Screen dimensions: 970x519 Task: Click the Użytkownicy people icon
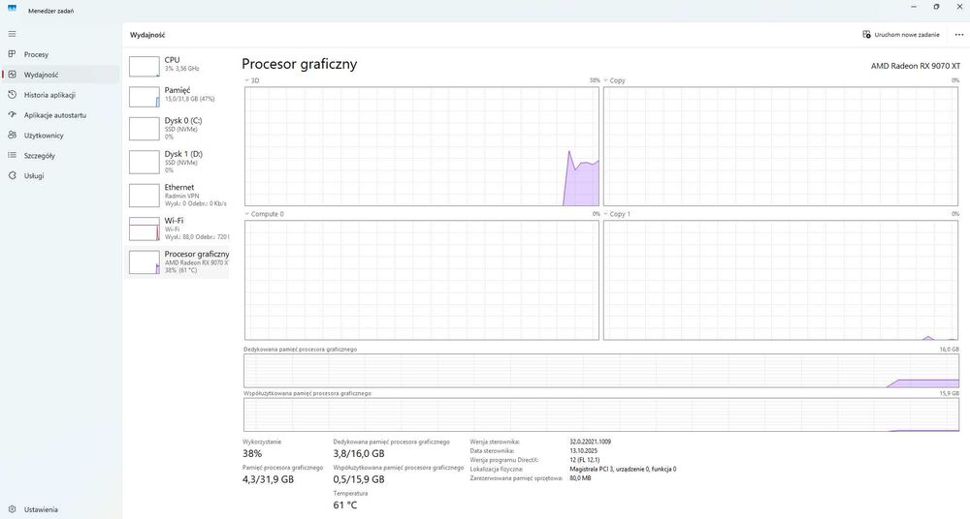[x=12, y=136]
